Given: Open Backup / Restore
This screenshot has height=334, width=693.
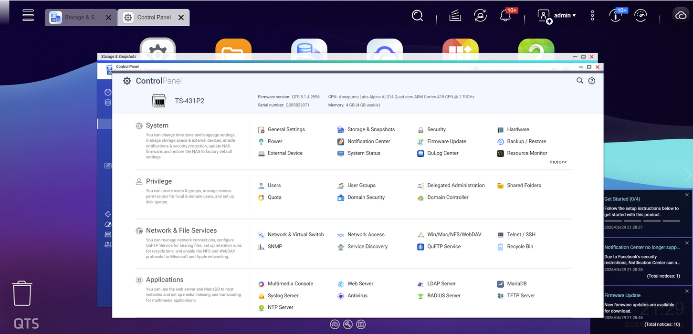Looking at the screenshot, I should pyautogui.click(x=521, y=141).
